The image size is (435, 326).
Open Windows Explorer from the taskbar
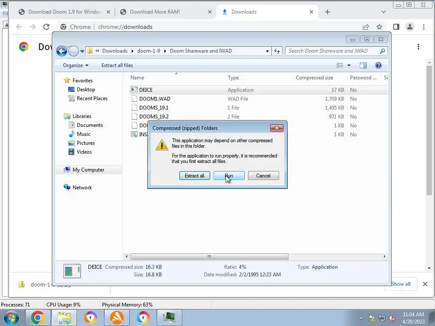click(x=64, y=318)
